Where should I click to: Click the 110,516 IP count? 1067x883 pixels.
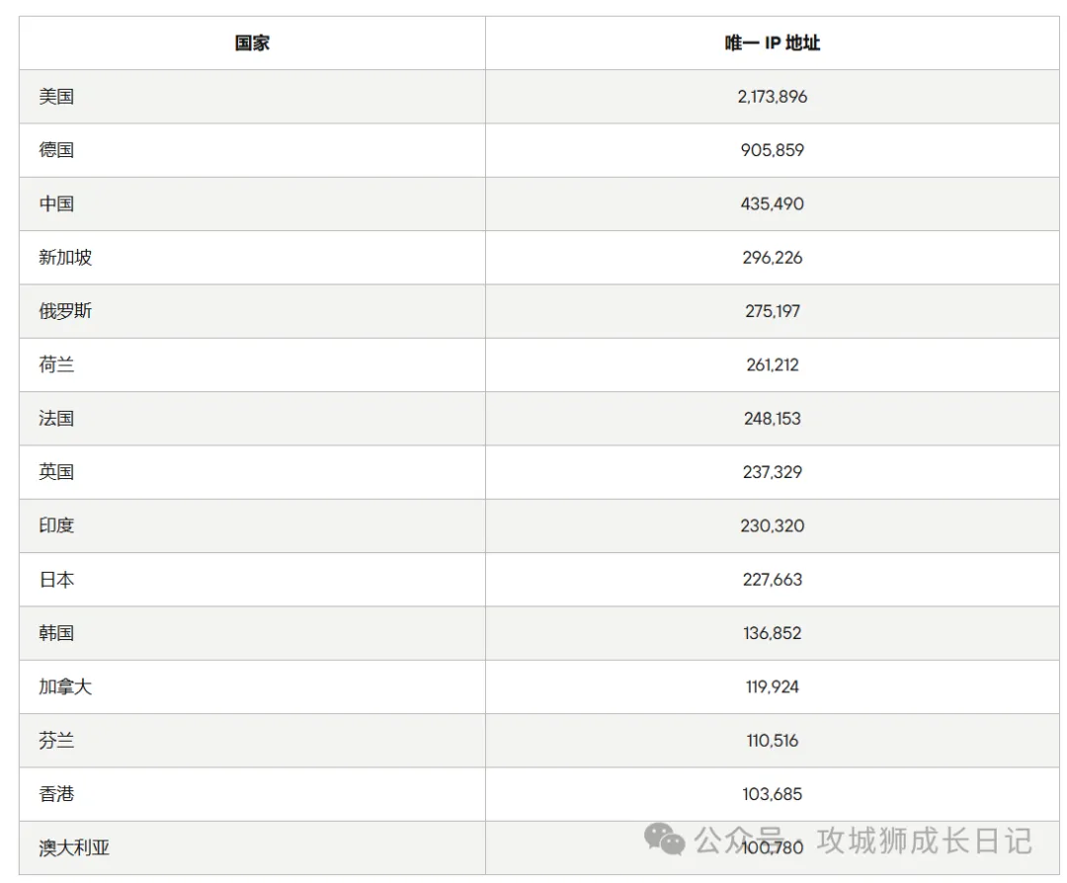tap(772, 741)
